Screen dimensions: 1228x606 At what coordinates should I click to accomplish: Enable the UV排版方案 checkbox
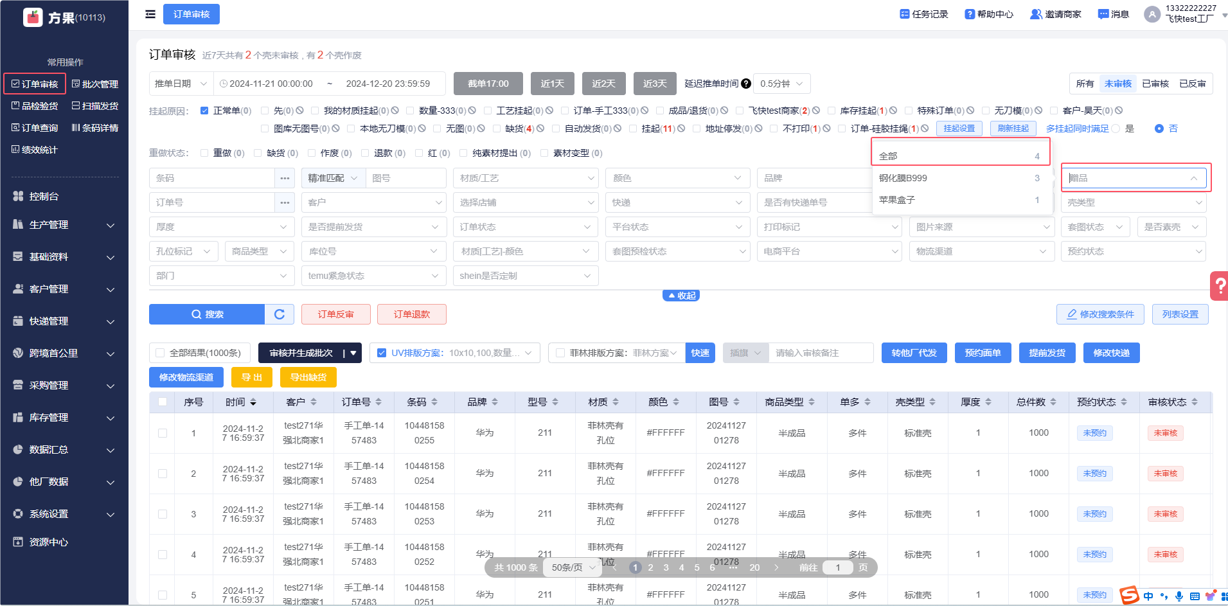point(382,353)
